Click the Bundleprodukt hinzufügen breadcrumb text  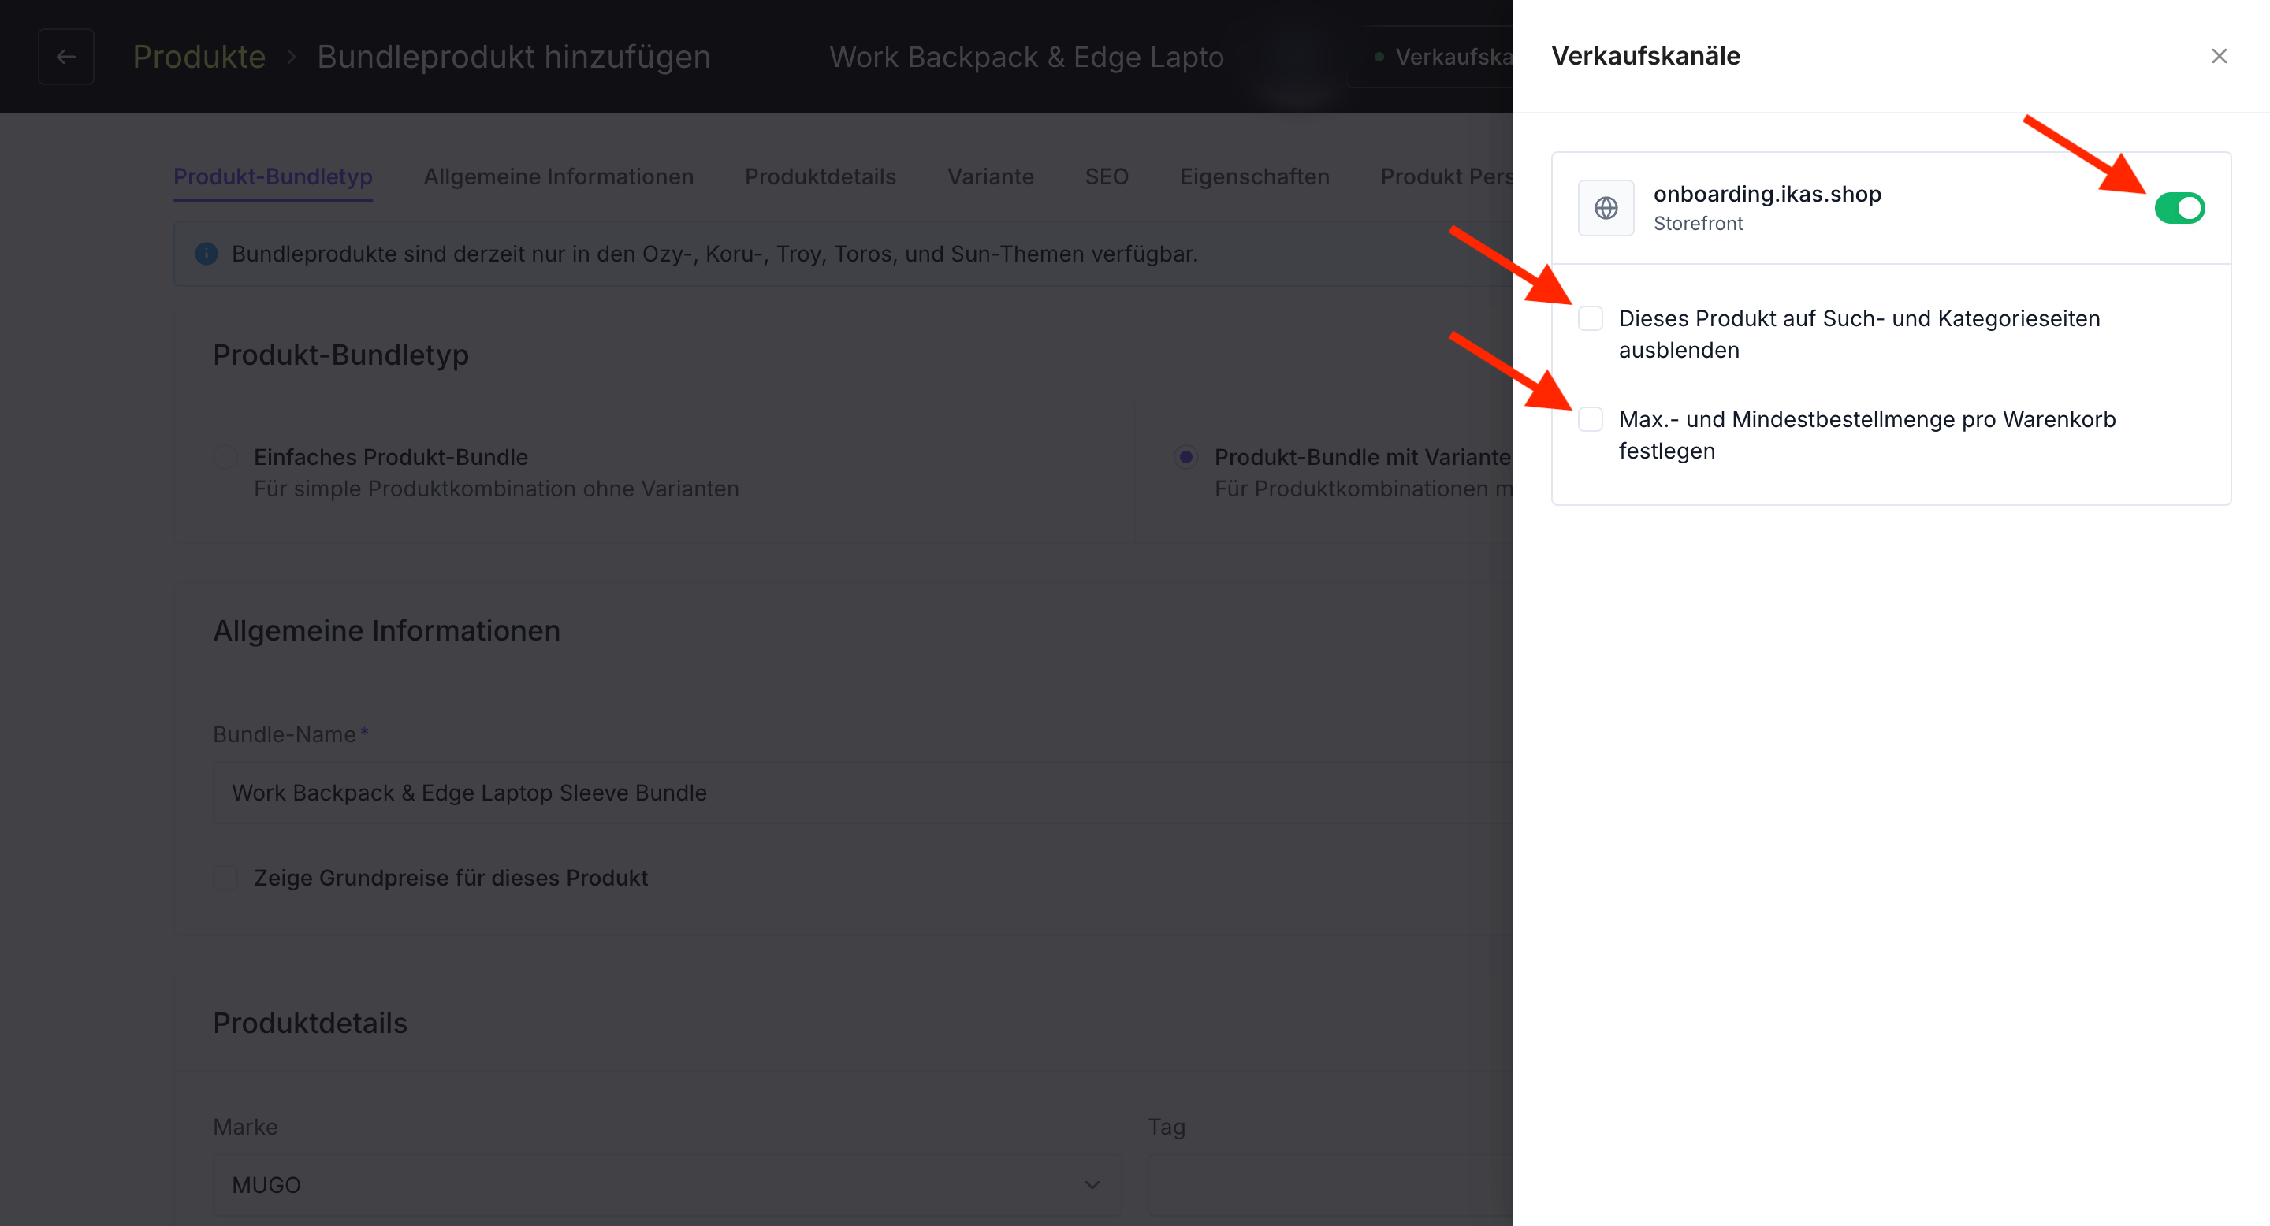(x=514, y=57)
